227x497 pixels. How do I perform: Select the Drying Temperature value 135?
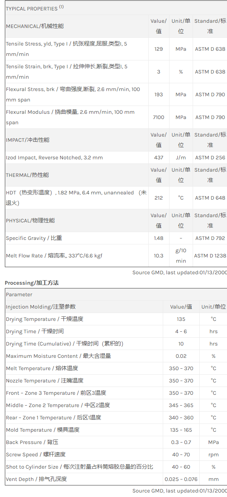click(181, 319)
